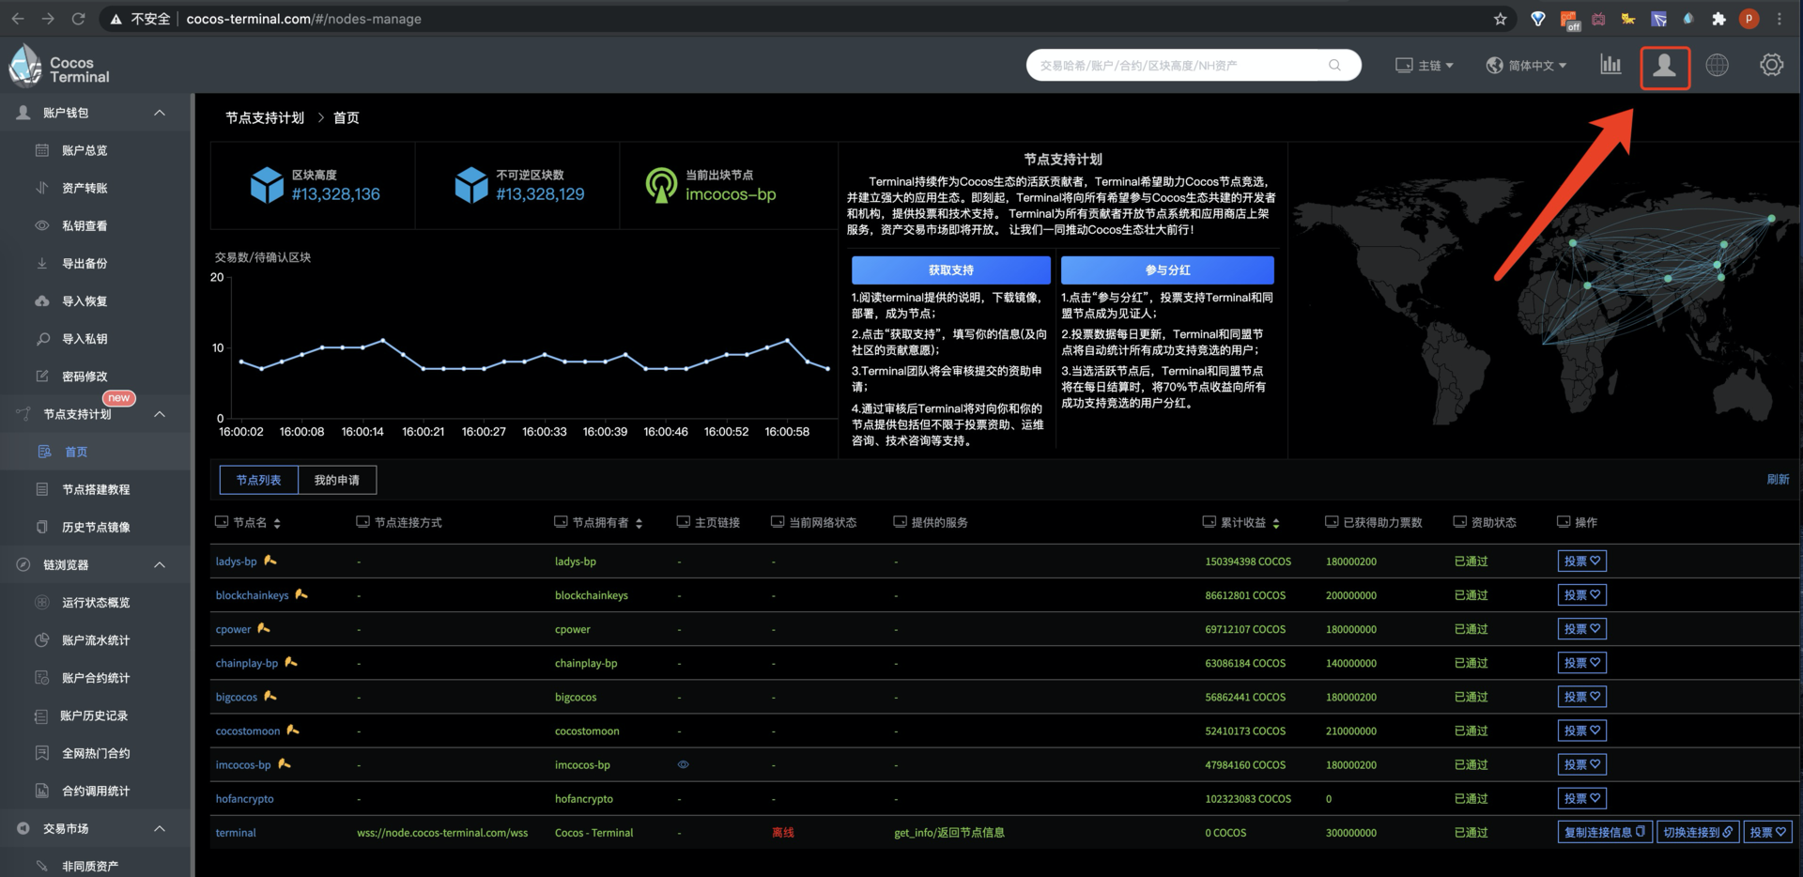This screenshot has height=877, width=1803.
Task: Open the settings gear icon
Action: pyautogui.click(x=1771, y=65)
